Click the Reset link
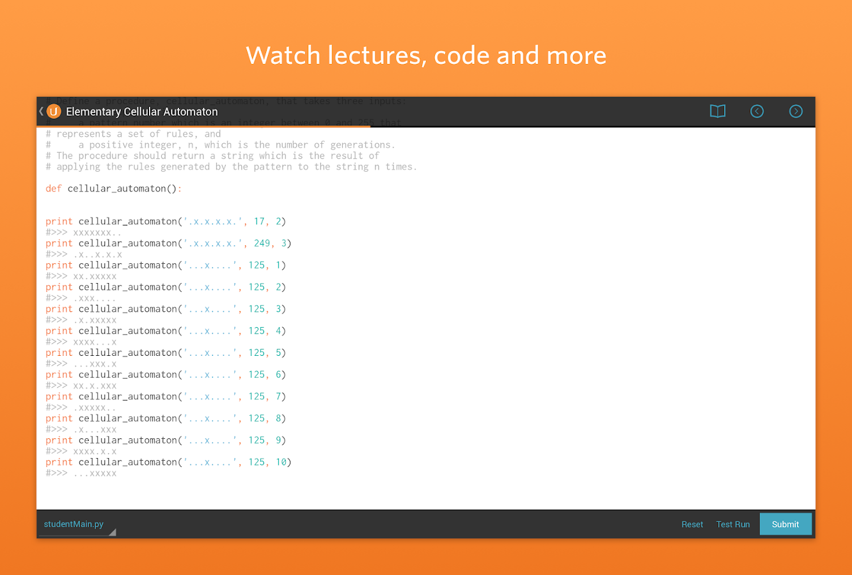Viewport: 852px width, 575px height. (x=692, y=524)
